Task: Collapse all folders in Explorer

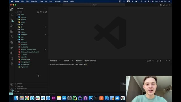Action: [46, 12]
